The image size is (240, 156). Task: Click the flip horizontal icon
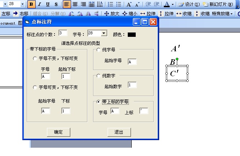(88, 14)
